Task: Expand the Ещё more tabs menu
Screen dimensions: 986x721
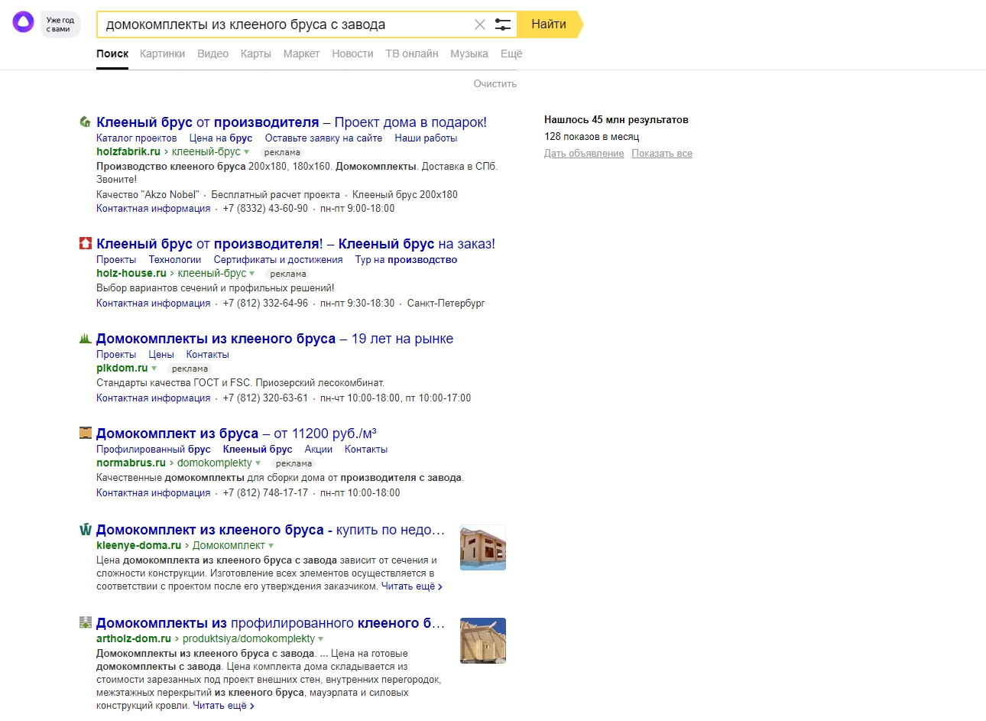Action: click(511, 54)
